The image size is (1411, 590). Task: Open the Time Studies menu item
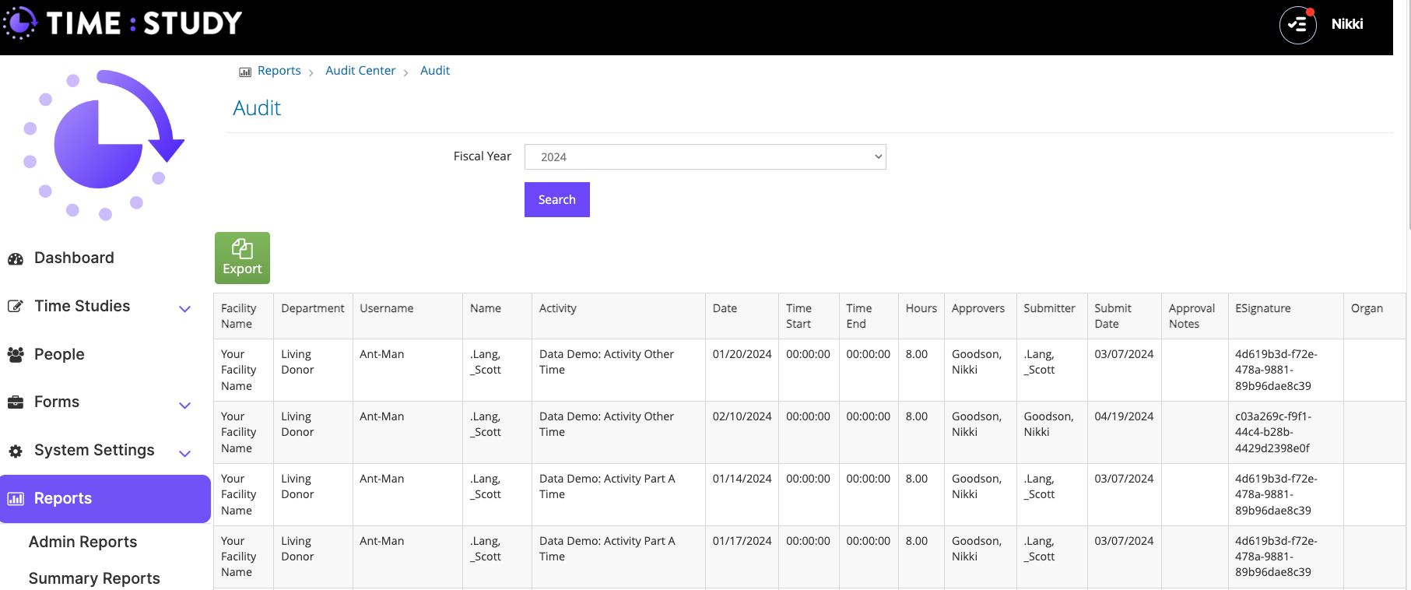pos(82,306)
